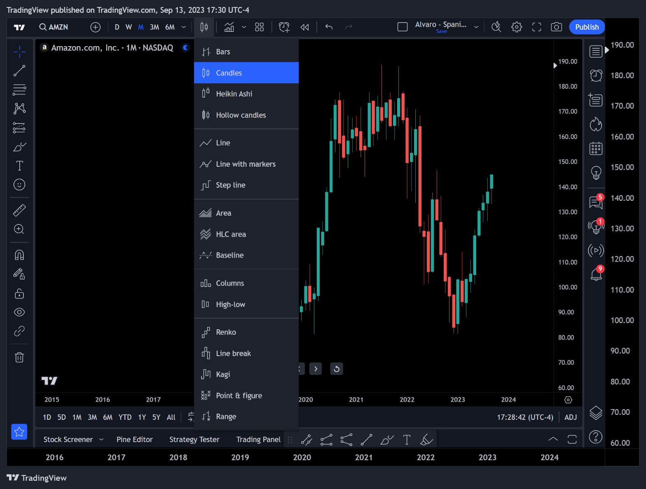Image resolution: width=646 pixels, height=489 pixels.
Task: Open the help question mark
Action: click(596, 437)
